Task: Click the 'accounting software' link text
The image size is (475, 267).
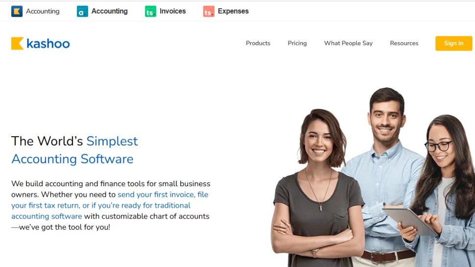Action: click(47, 217)
